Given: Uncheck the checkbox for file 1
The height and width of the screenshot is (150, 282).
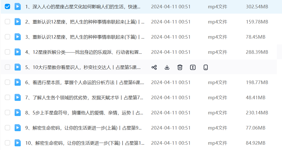Looking at the screenshot, I should pos(8,7).
